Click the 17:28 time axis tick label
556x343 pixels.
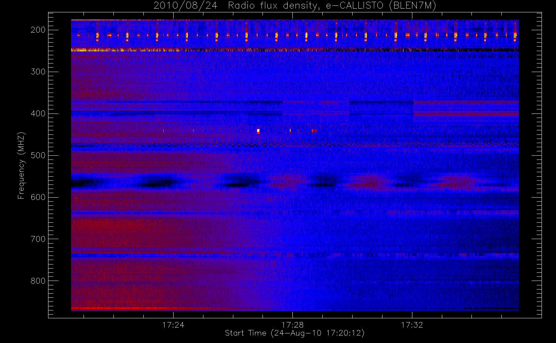click(x=292, y=325)
